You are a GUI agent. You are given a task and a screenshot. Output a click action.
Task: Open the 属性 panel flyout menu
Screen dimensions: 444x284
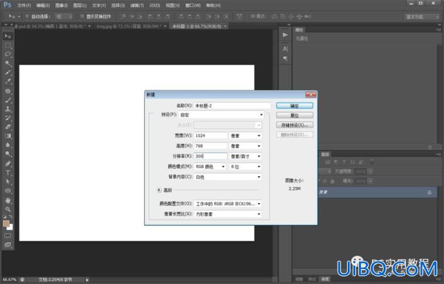click(x=438, y=30)
